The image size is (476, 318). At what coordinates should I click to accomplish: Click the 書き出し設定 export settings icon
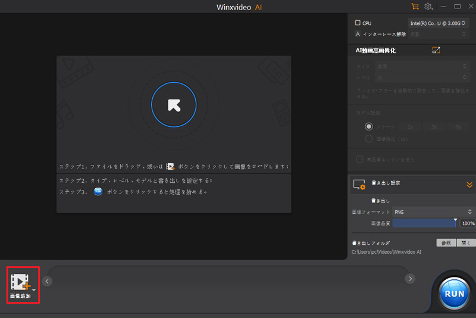(x=359, y=185)
